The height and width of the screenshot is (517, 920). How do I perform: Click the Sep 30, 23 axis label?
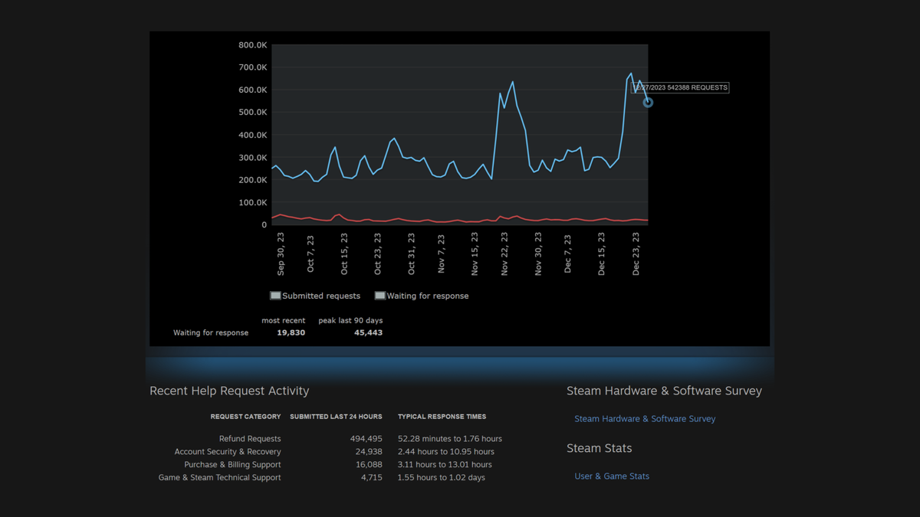pyautogui.click(x=281, y=254)
